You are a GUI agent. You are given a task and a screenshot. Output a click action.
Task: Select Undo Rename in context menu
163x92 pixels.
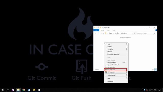116,62
